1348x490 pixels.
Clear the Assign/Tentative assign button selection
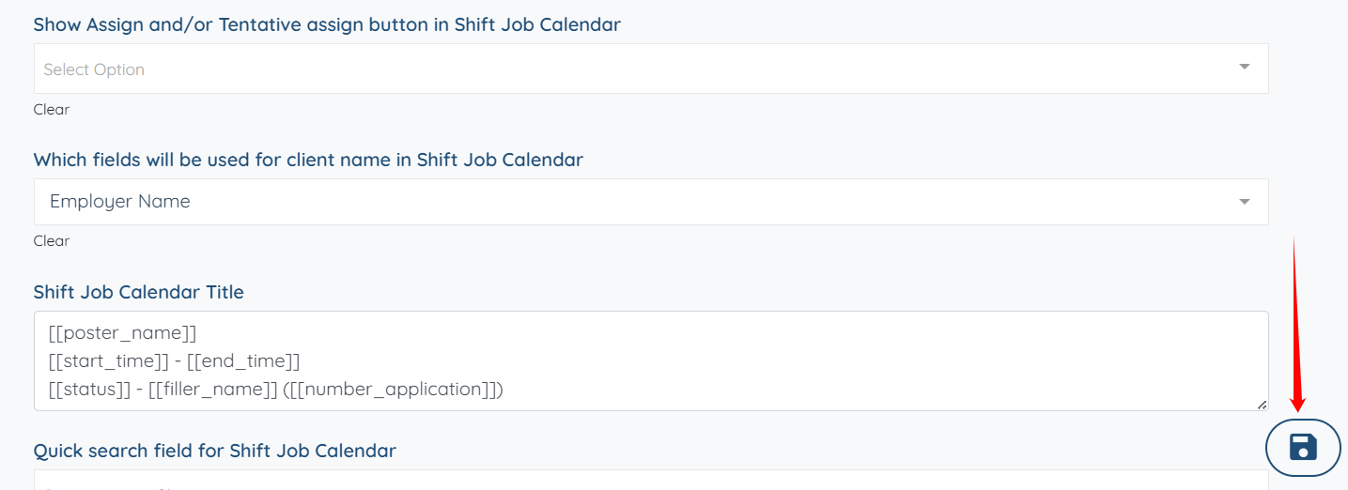(x=52, y=110)
